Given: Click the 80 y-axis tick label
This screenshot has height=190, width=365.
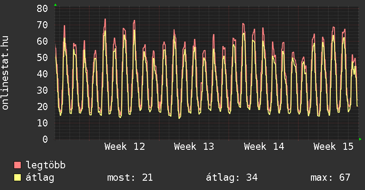Looking at the screenshot, I should pos(42,8).
